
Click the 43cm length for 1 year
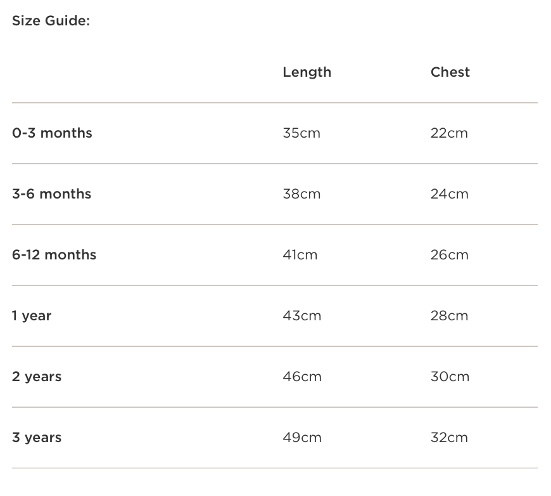301,316
